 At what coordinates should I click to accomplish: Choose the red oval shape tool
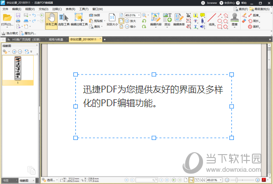tap(220, 21)
